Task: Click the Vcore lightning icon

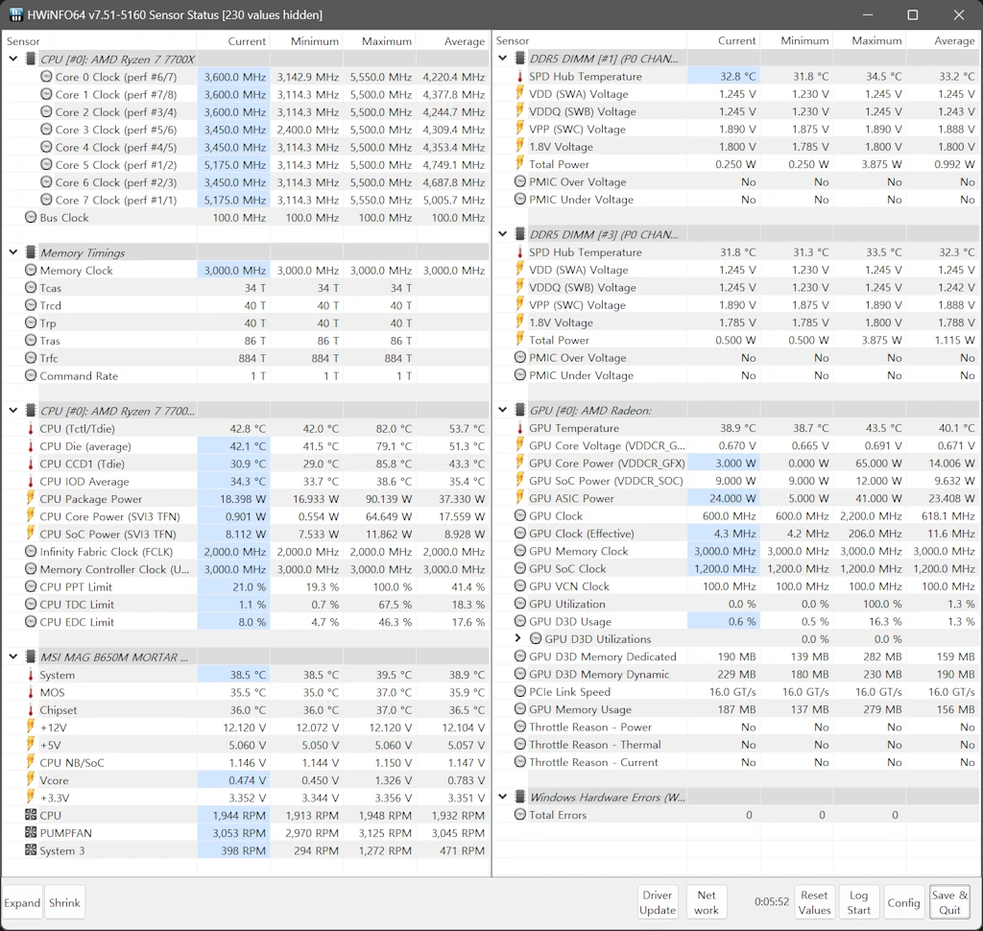Action: [30, 780]
